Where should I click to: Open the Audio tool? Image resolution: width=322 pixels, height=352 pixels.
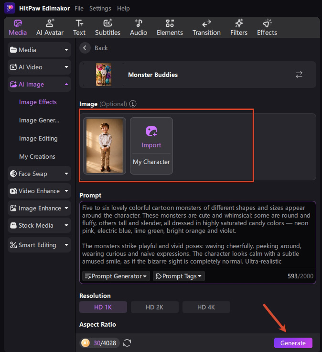tap(139, 28)
